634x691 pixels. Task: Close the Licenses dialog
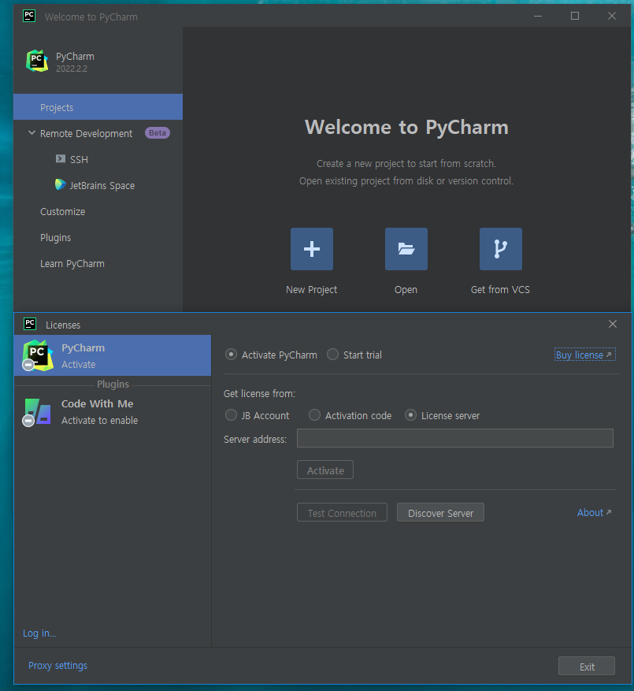click(x=613, y=324)
